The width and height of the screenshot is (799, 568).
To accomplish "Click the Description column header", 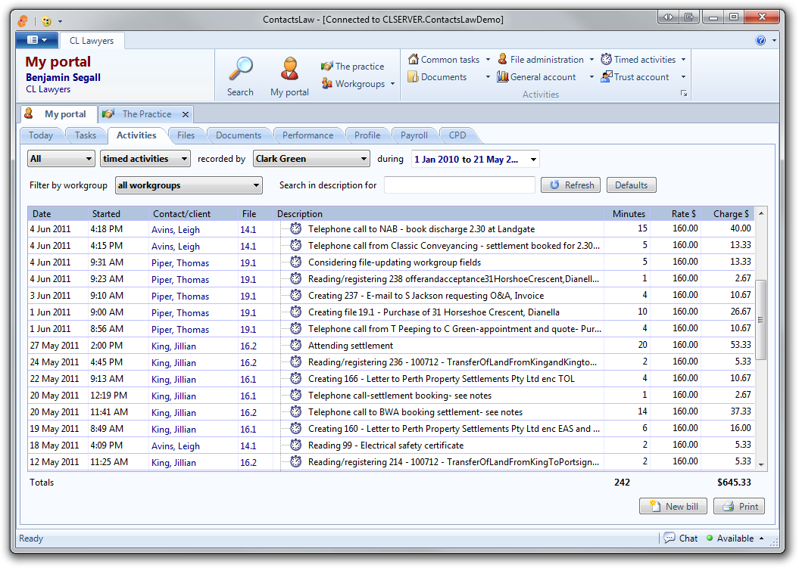I will click(x=439, y=214).
